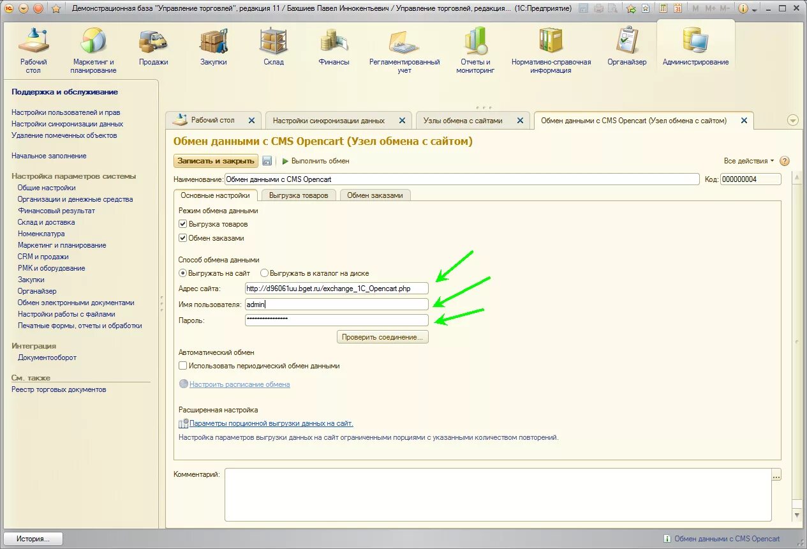The height and width of the screenshot is (549, 807).
Task: Click the Имя пользователя input field
Action: 337,305
